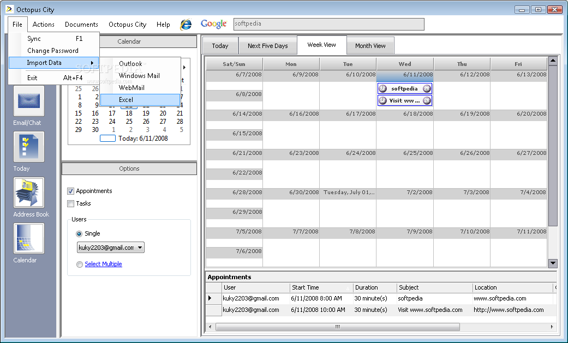Select the Single user radio button

pyautogui.click(x=79, y=233)
